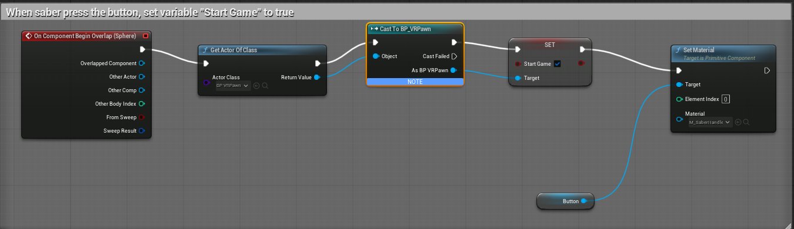794x229 pixels.
Task: Click the Sweep Result output pin
Action: click(142, 131)
